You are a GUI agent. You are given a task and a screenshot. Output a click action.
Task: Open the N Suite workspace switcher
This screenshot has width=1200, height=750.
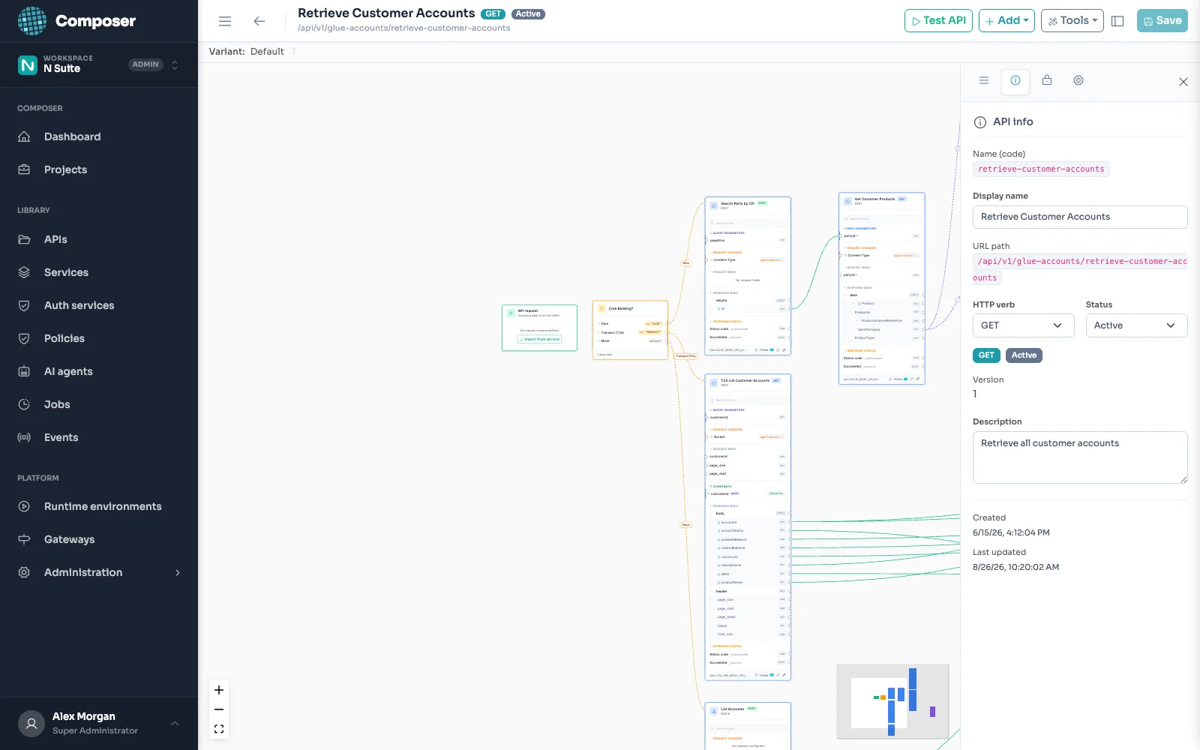tap(99, 64)
